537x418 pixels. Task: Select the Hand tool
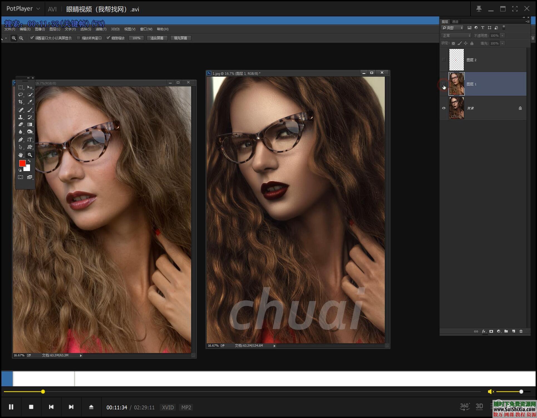click(21, 155)
